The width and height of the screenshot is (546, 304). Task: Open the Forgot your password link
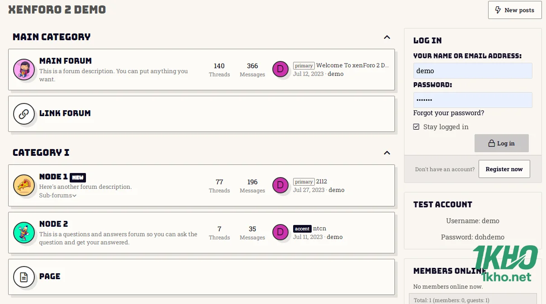448,112
